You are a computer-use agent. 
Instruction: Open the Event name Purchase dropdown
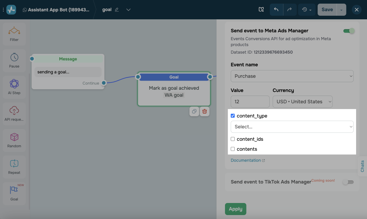(x=292, y=76)
